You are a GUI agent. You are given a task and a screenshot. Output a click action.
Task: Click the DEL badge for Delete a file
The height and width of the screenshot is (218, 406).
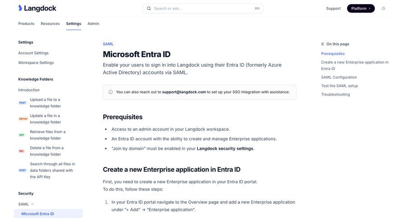click(22, 151)
